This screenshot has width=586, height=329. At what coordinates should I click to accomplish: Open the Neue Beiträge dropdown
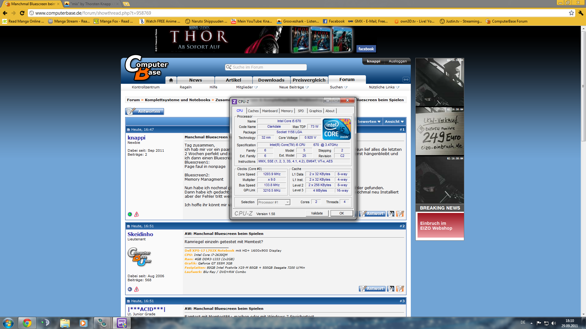pyautogui.click(x=294, y=87)
